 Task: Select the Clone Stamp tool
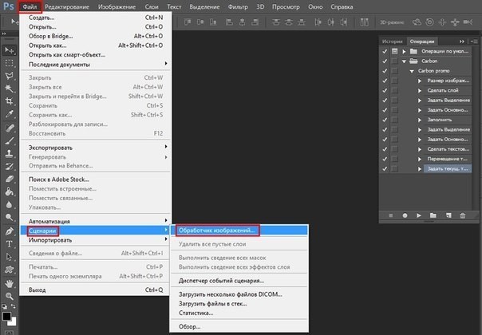(x=10, y=153)
